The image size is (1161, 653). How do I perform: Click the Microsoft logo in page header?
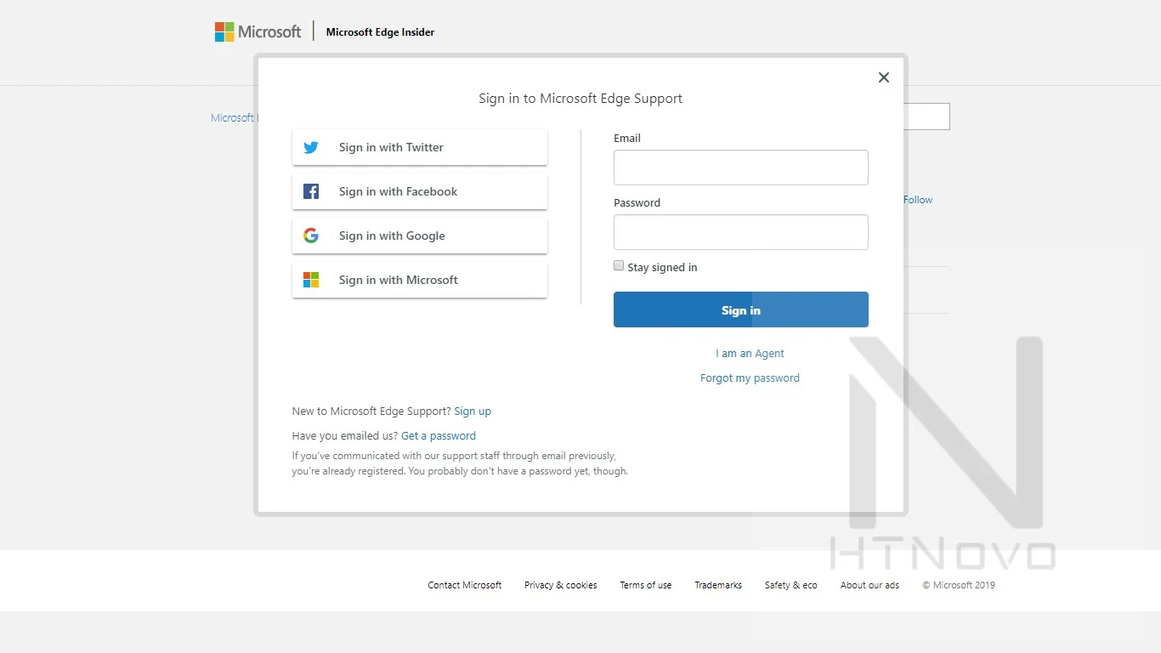coord(258,31)
